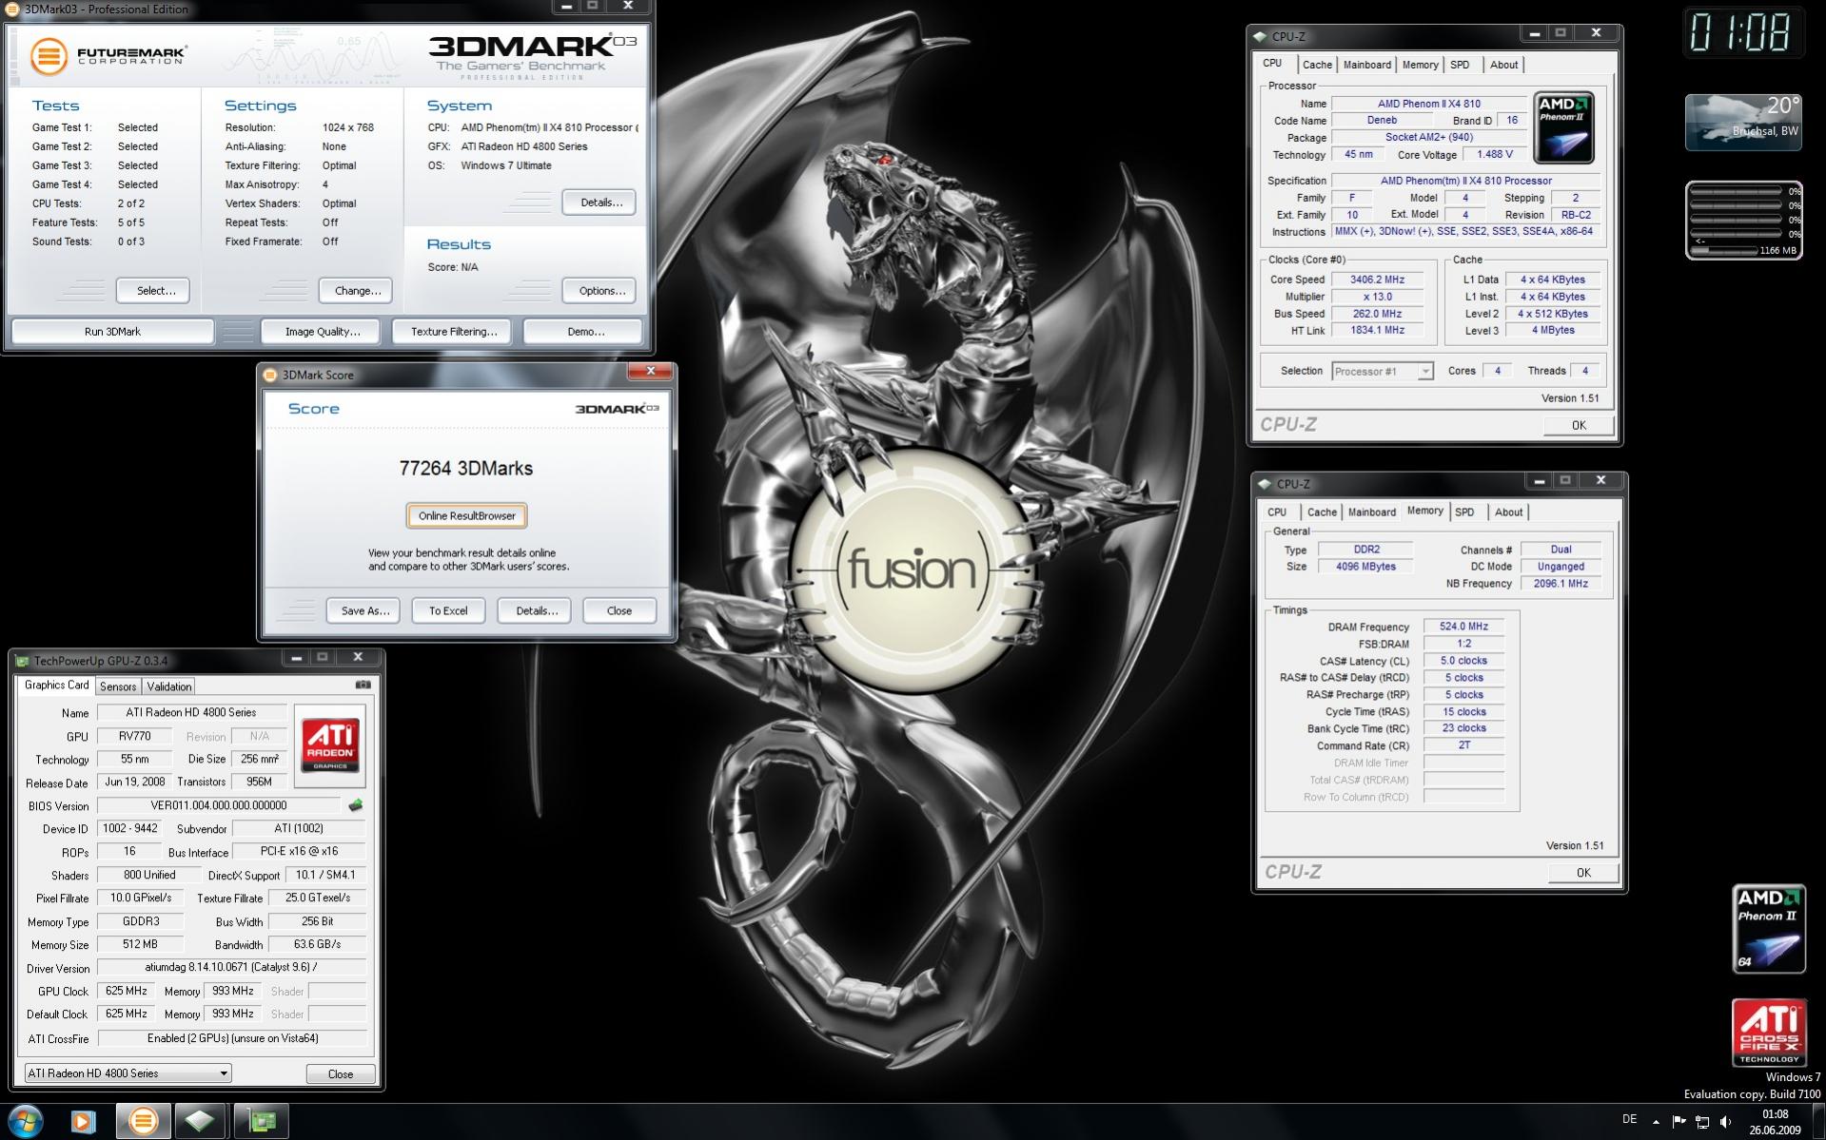Click the DRAM Frequency value 524.0 MHz
1826x1140 pixels.
coord(1463,627)
